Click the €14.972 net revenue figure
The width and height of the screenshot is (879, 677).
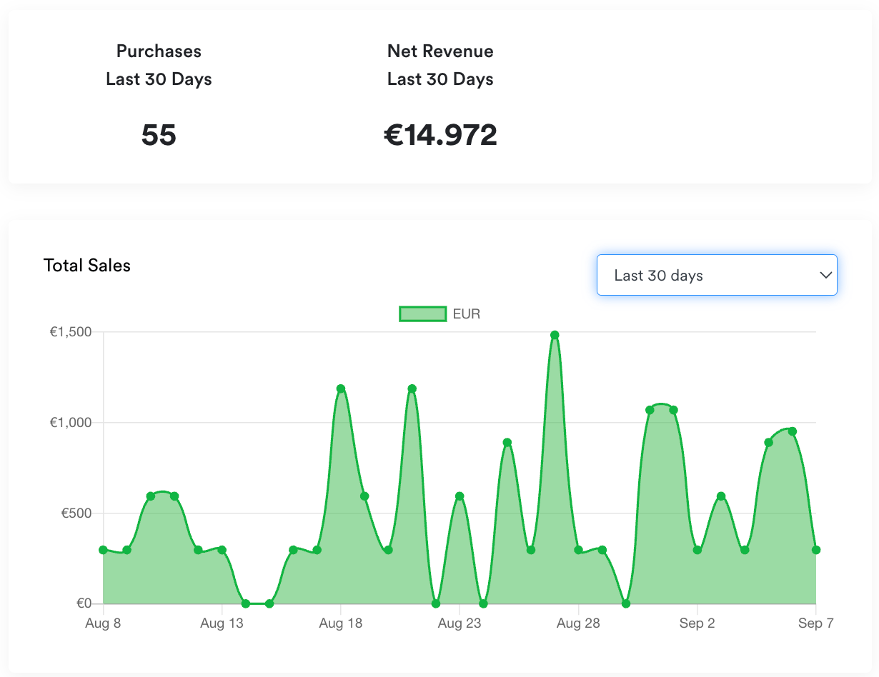[440, 135]
